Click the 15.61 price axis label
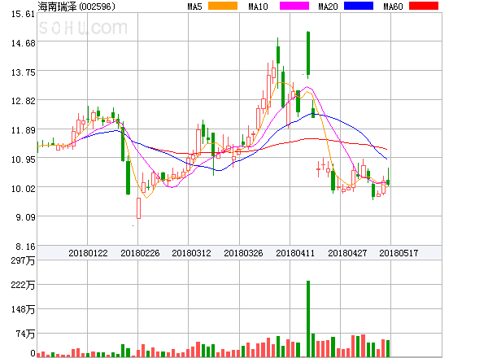The image size is (488, 358). (23, 14)
